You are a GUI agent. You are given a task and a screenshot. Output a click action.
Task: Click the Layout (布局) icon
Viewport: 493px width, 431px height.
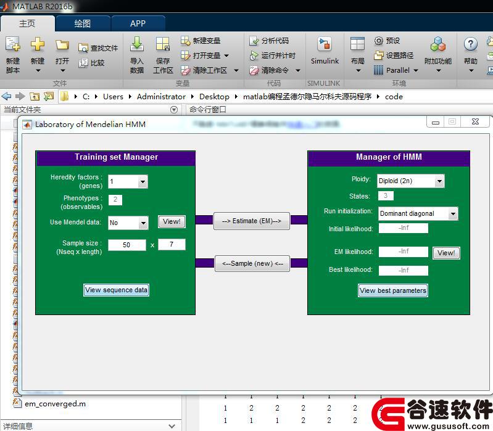point(357,44)
